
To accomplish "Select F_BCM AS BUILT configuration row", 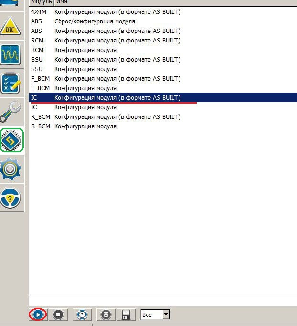I will [163, 79].
